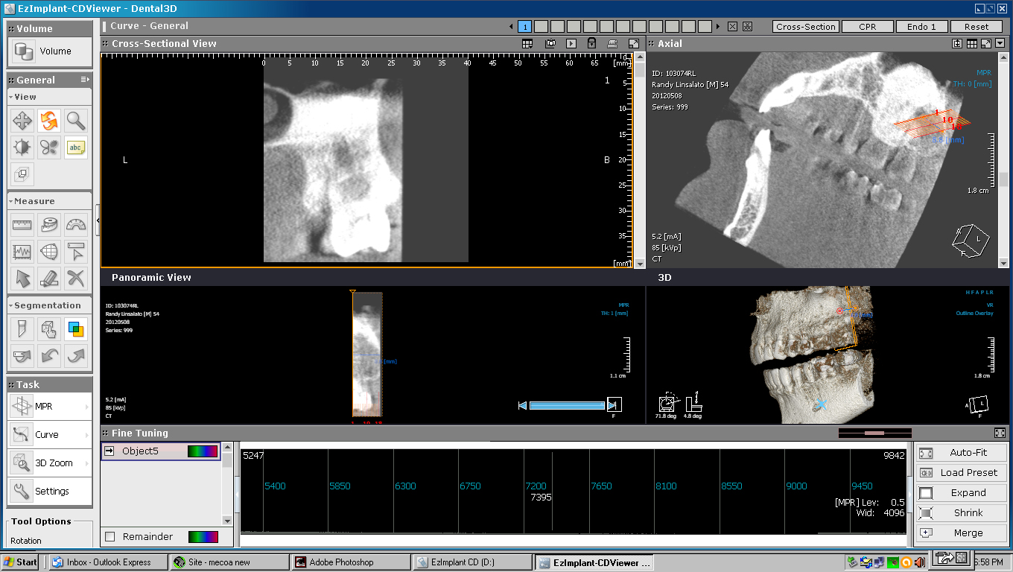This screenshot has width=1013, height=572.
Task: Click the lock icon in Cross-Sectional toolbar
Action: 591,44
